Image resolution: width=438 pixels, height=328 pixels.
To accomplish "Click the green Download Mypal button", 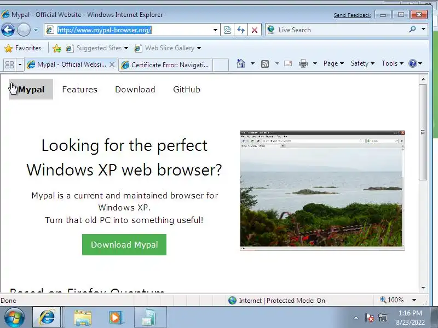I will pos(124,244).
